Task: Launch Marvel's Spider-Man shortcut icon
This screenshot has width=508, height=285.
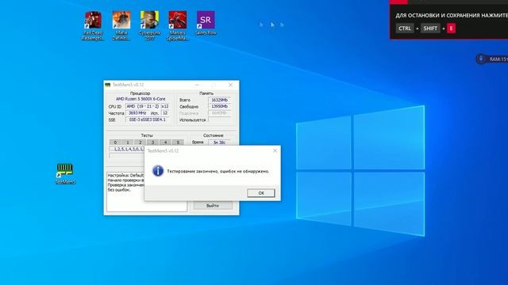Action: 178,25
